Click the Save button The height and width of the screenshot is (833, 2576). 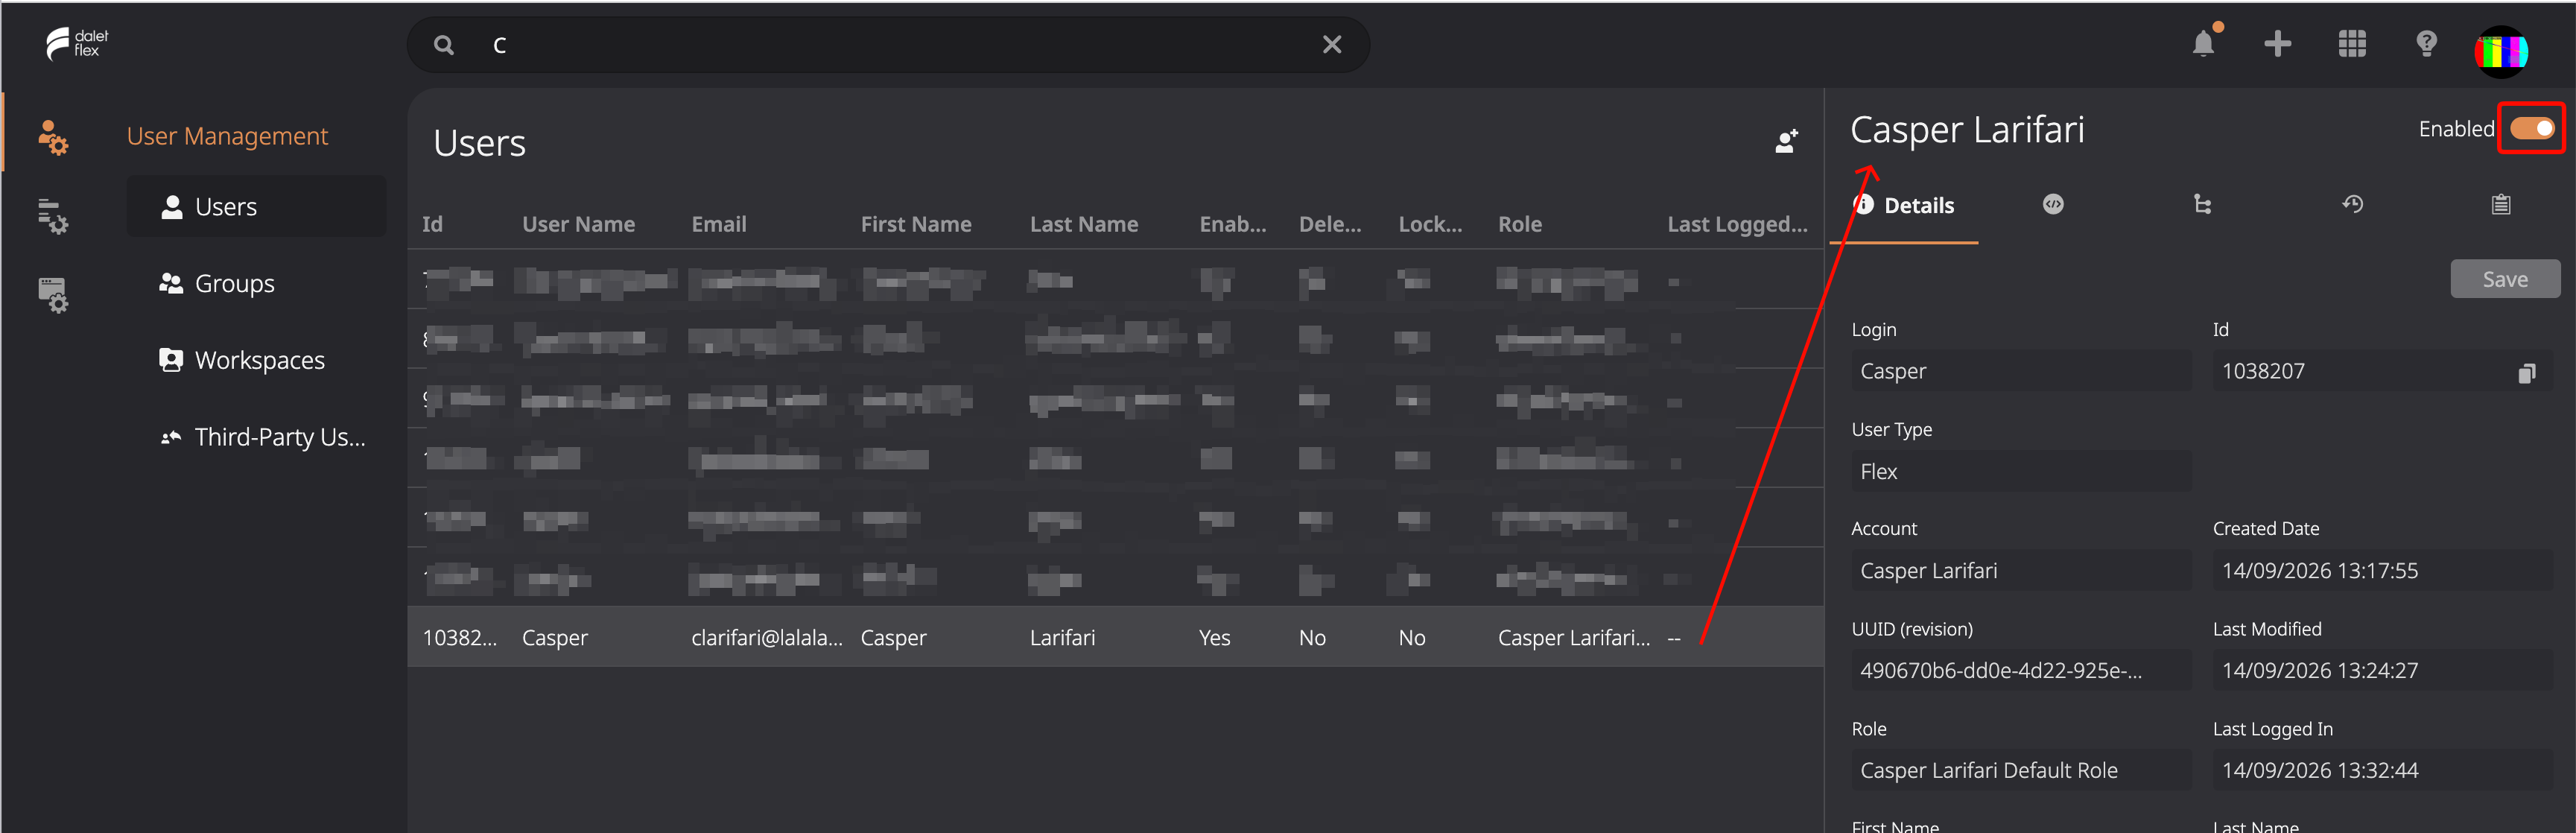pyautogui.click(x=2505, y=280)
